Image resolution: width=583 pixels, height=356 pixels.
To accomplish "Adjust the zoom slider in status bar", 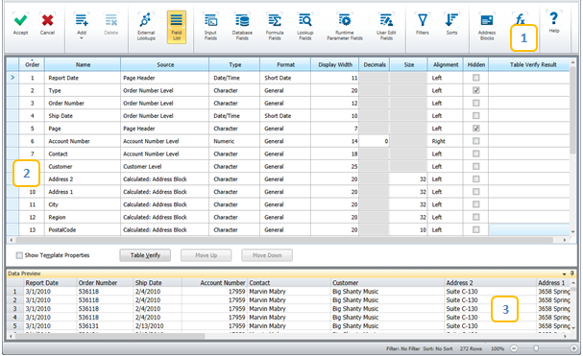I will 536,348.
